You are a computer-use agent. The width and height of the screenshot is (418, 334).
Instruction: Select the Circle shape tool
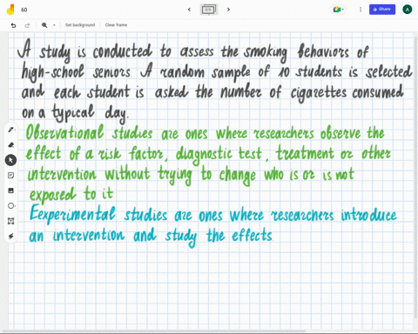[10, 206]
